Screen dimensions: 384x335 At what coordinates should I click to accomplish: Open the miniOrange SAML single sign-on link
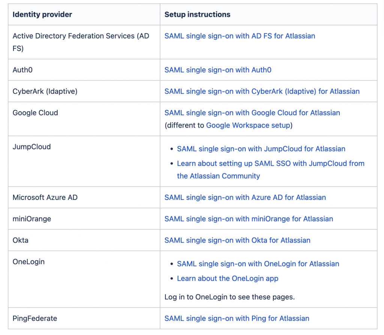coord(249,219)
